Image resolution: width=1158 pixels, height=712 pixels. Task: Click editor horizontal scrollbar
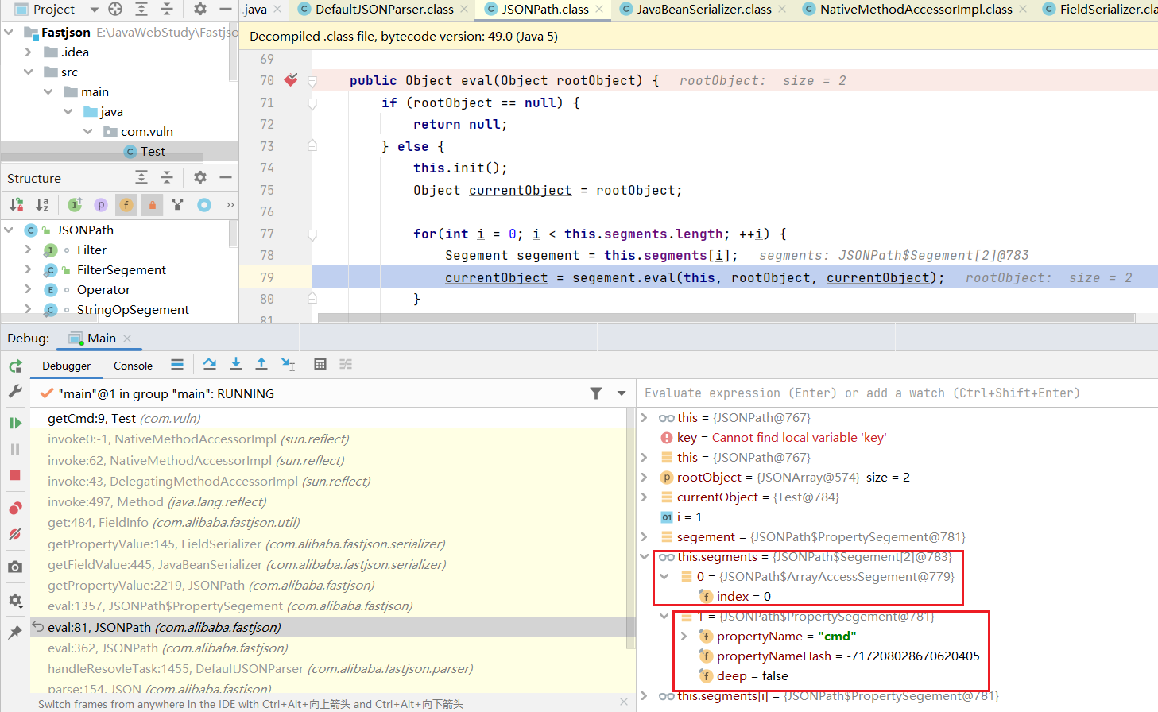(x=726, y=318)
